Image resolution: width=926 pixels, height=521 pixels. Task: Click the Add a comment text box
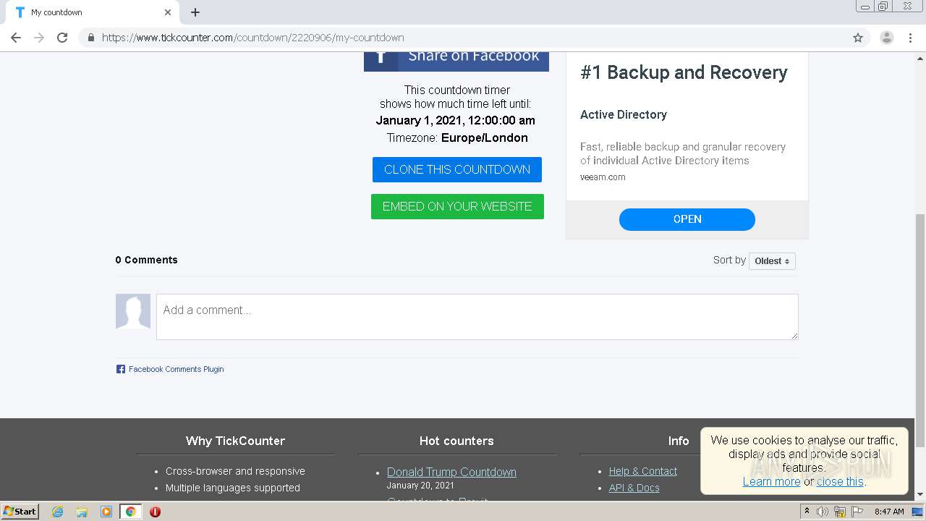tap(477, 316)
